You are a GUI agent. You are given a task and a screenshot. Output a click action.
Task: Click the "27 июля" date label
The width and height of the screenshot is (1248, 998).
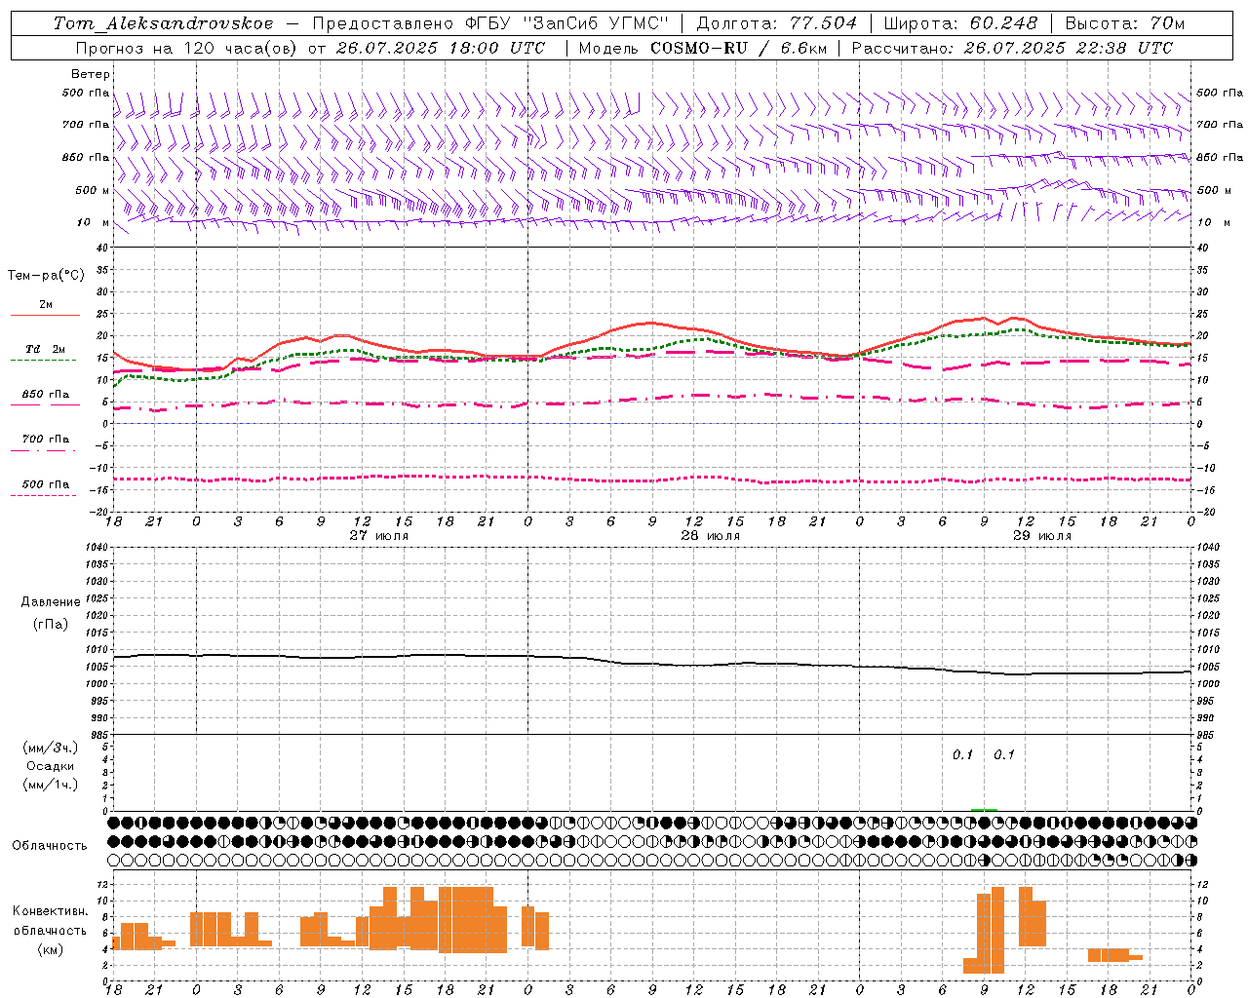pos(378,536)
